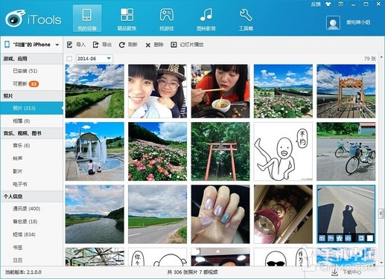385x279 pixels.
Task: Select the Updatable item in sidebar
Action: [x=32, y=84]
